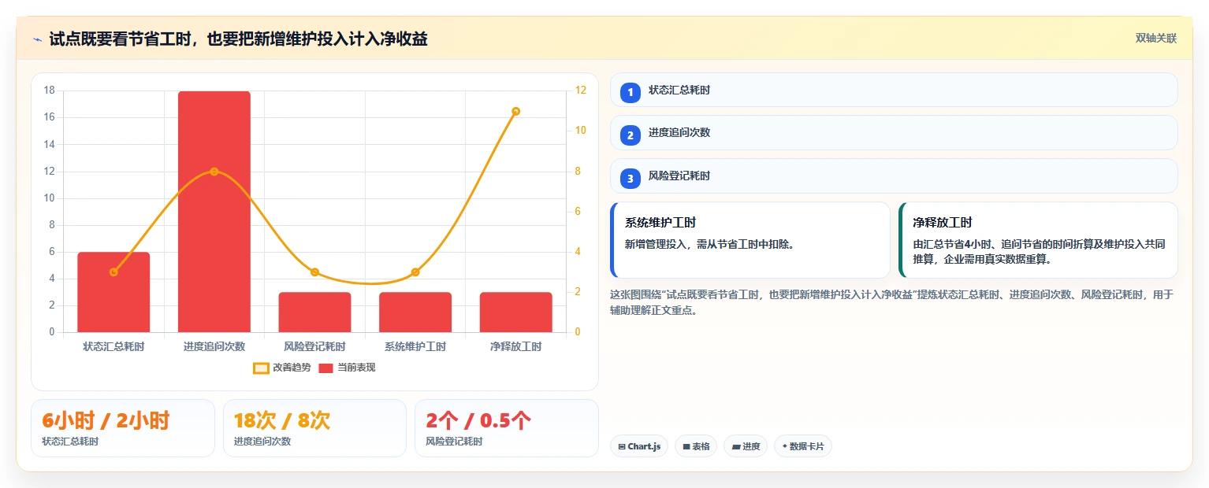1209x488 pixels.
Task: Click the x-axis label 风险登记耗时
Action: [314, 346]
